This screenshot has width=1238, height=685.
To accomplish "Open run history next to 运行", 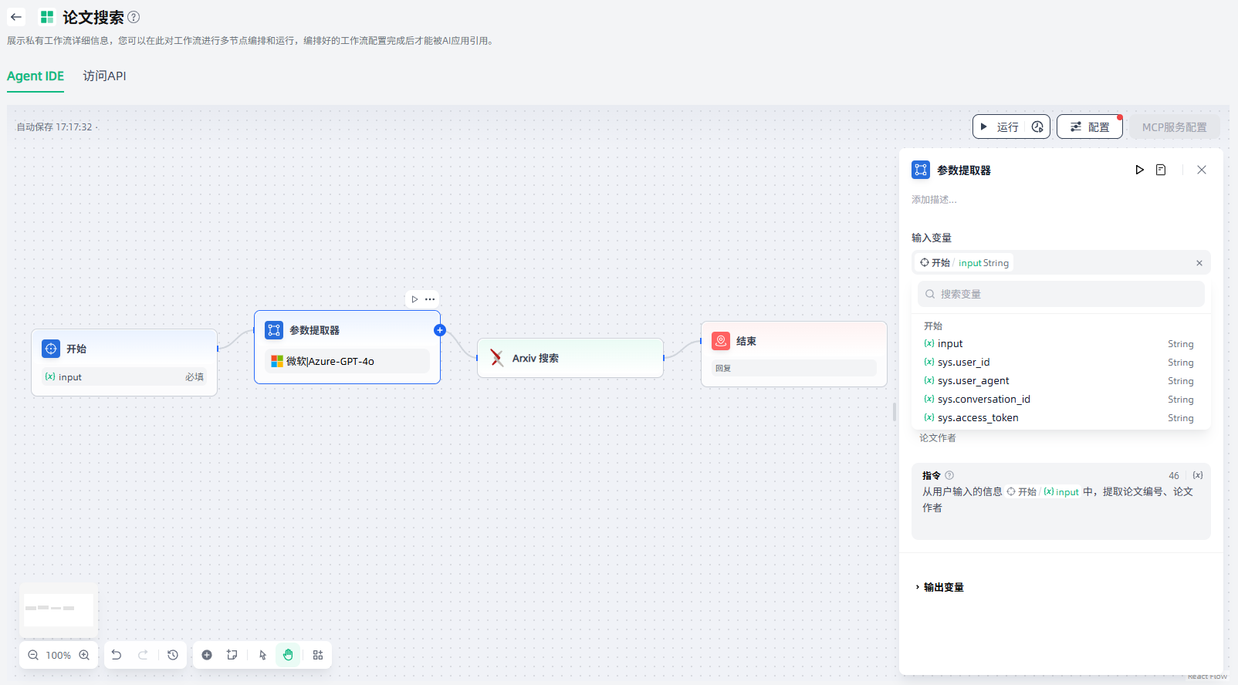I will 1037,127.
